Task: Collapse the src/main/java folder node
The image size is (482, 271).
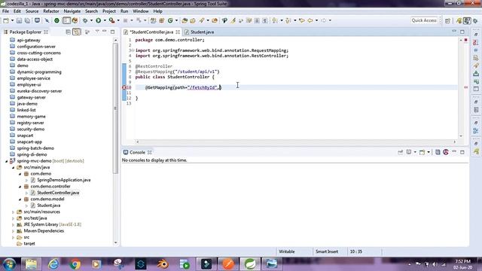Action: [14, 167]
